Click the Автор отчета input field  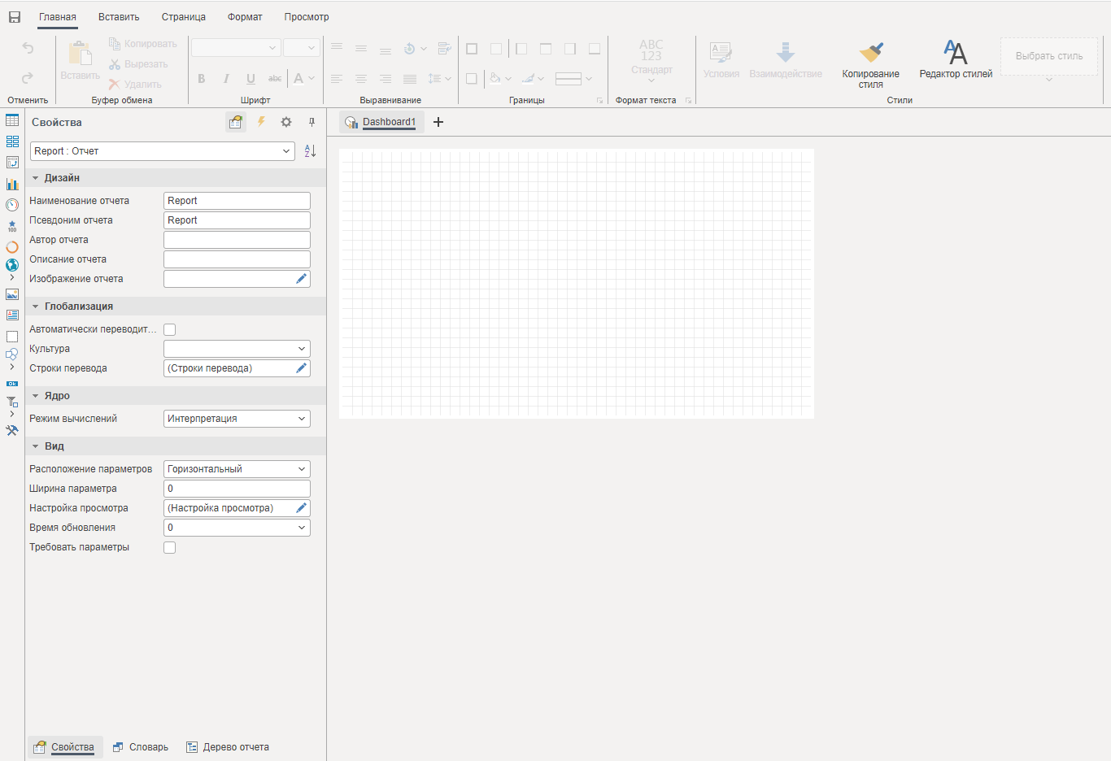[237, 240]
